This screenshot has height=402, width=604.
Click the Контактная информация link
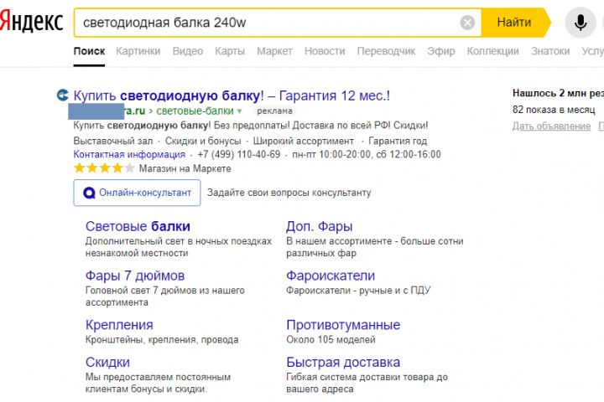pyautogui.click(x=129, y=155)
